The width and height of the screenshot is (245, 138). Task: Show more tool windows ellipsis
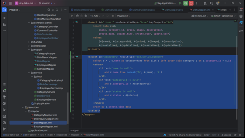coord(4,31)
